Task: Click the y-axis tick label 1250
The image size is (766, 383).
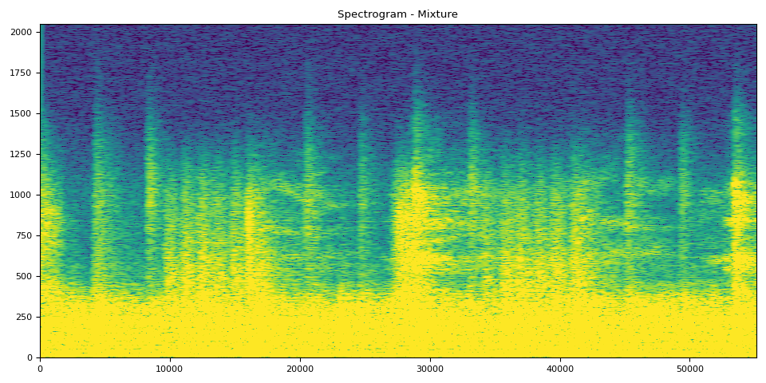Action: pyautogui.click(x=22, y=154)
